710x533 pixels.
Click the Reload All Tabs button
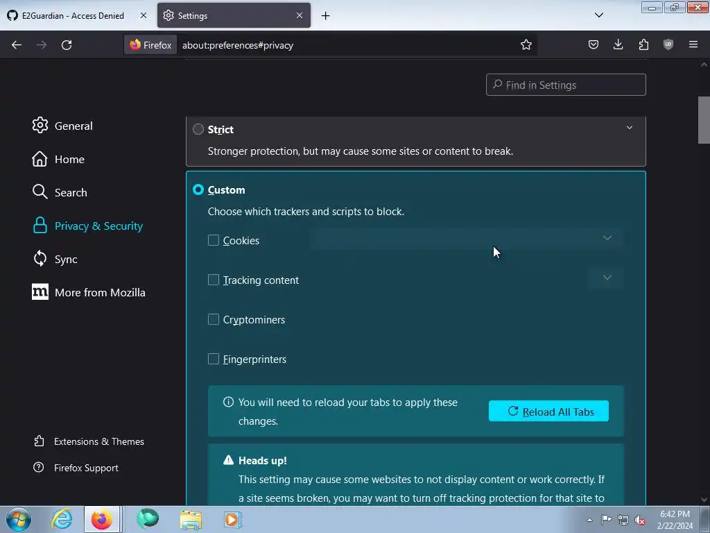point(548,411)
